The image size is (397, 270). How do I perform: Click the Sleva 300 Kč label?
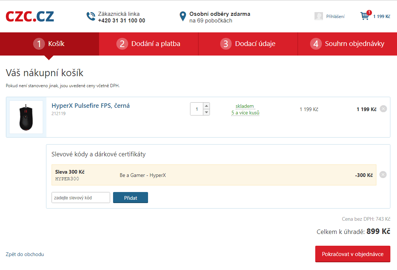70,172
